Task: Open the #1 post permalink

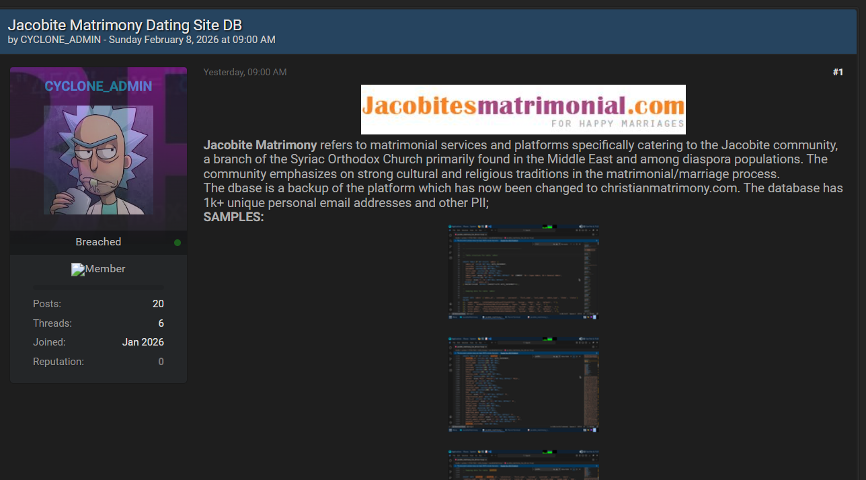Action: [x=837, y=72]
